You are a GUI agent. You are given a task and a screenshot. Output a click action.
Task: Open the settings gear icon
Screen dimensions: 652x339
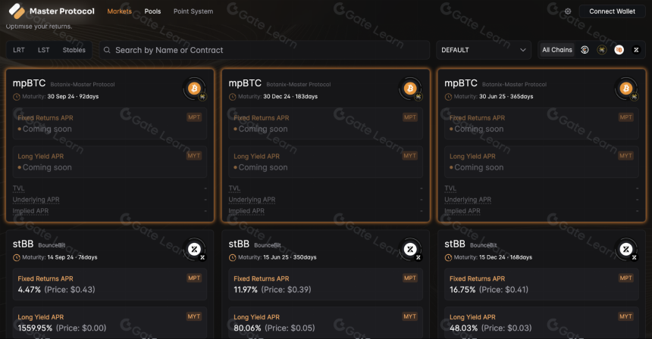568,11
